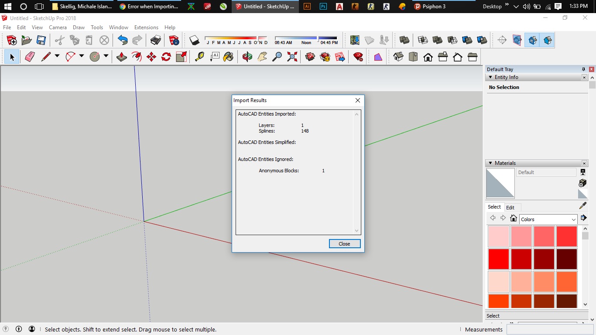Toggle shadows display icon
This screenshot has width=596, height=335.
coord(194,41)
